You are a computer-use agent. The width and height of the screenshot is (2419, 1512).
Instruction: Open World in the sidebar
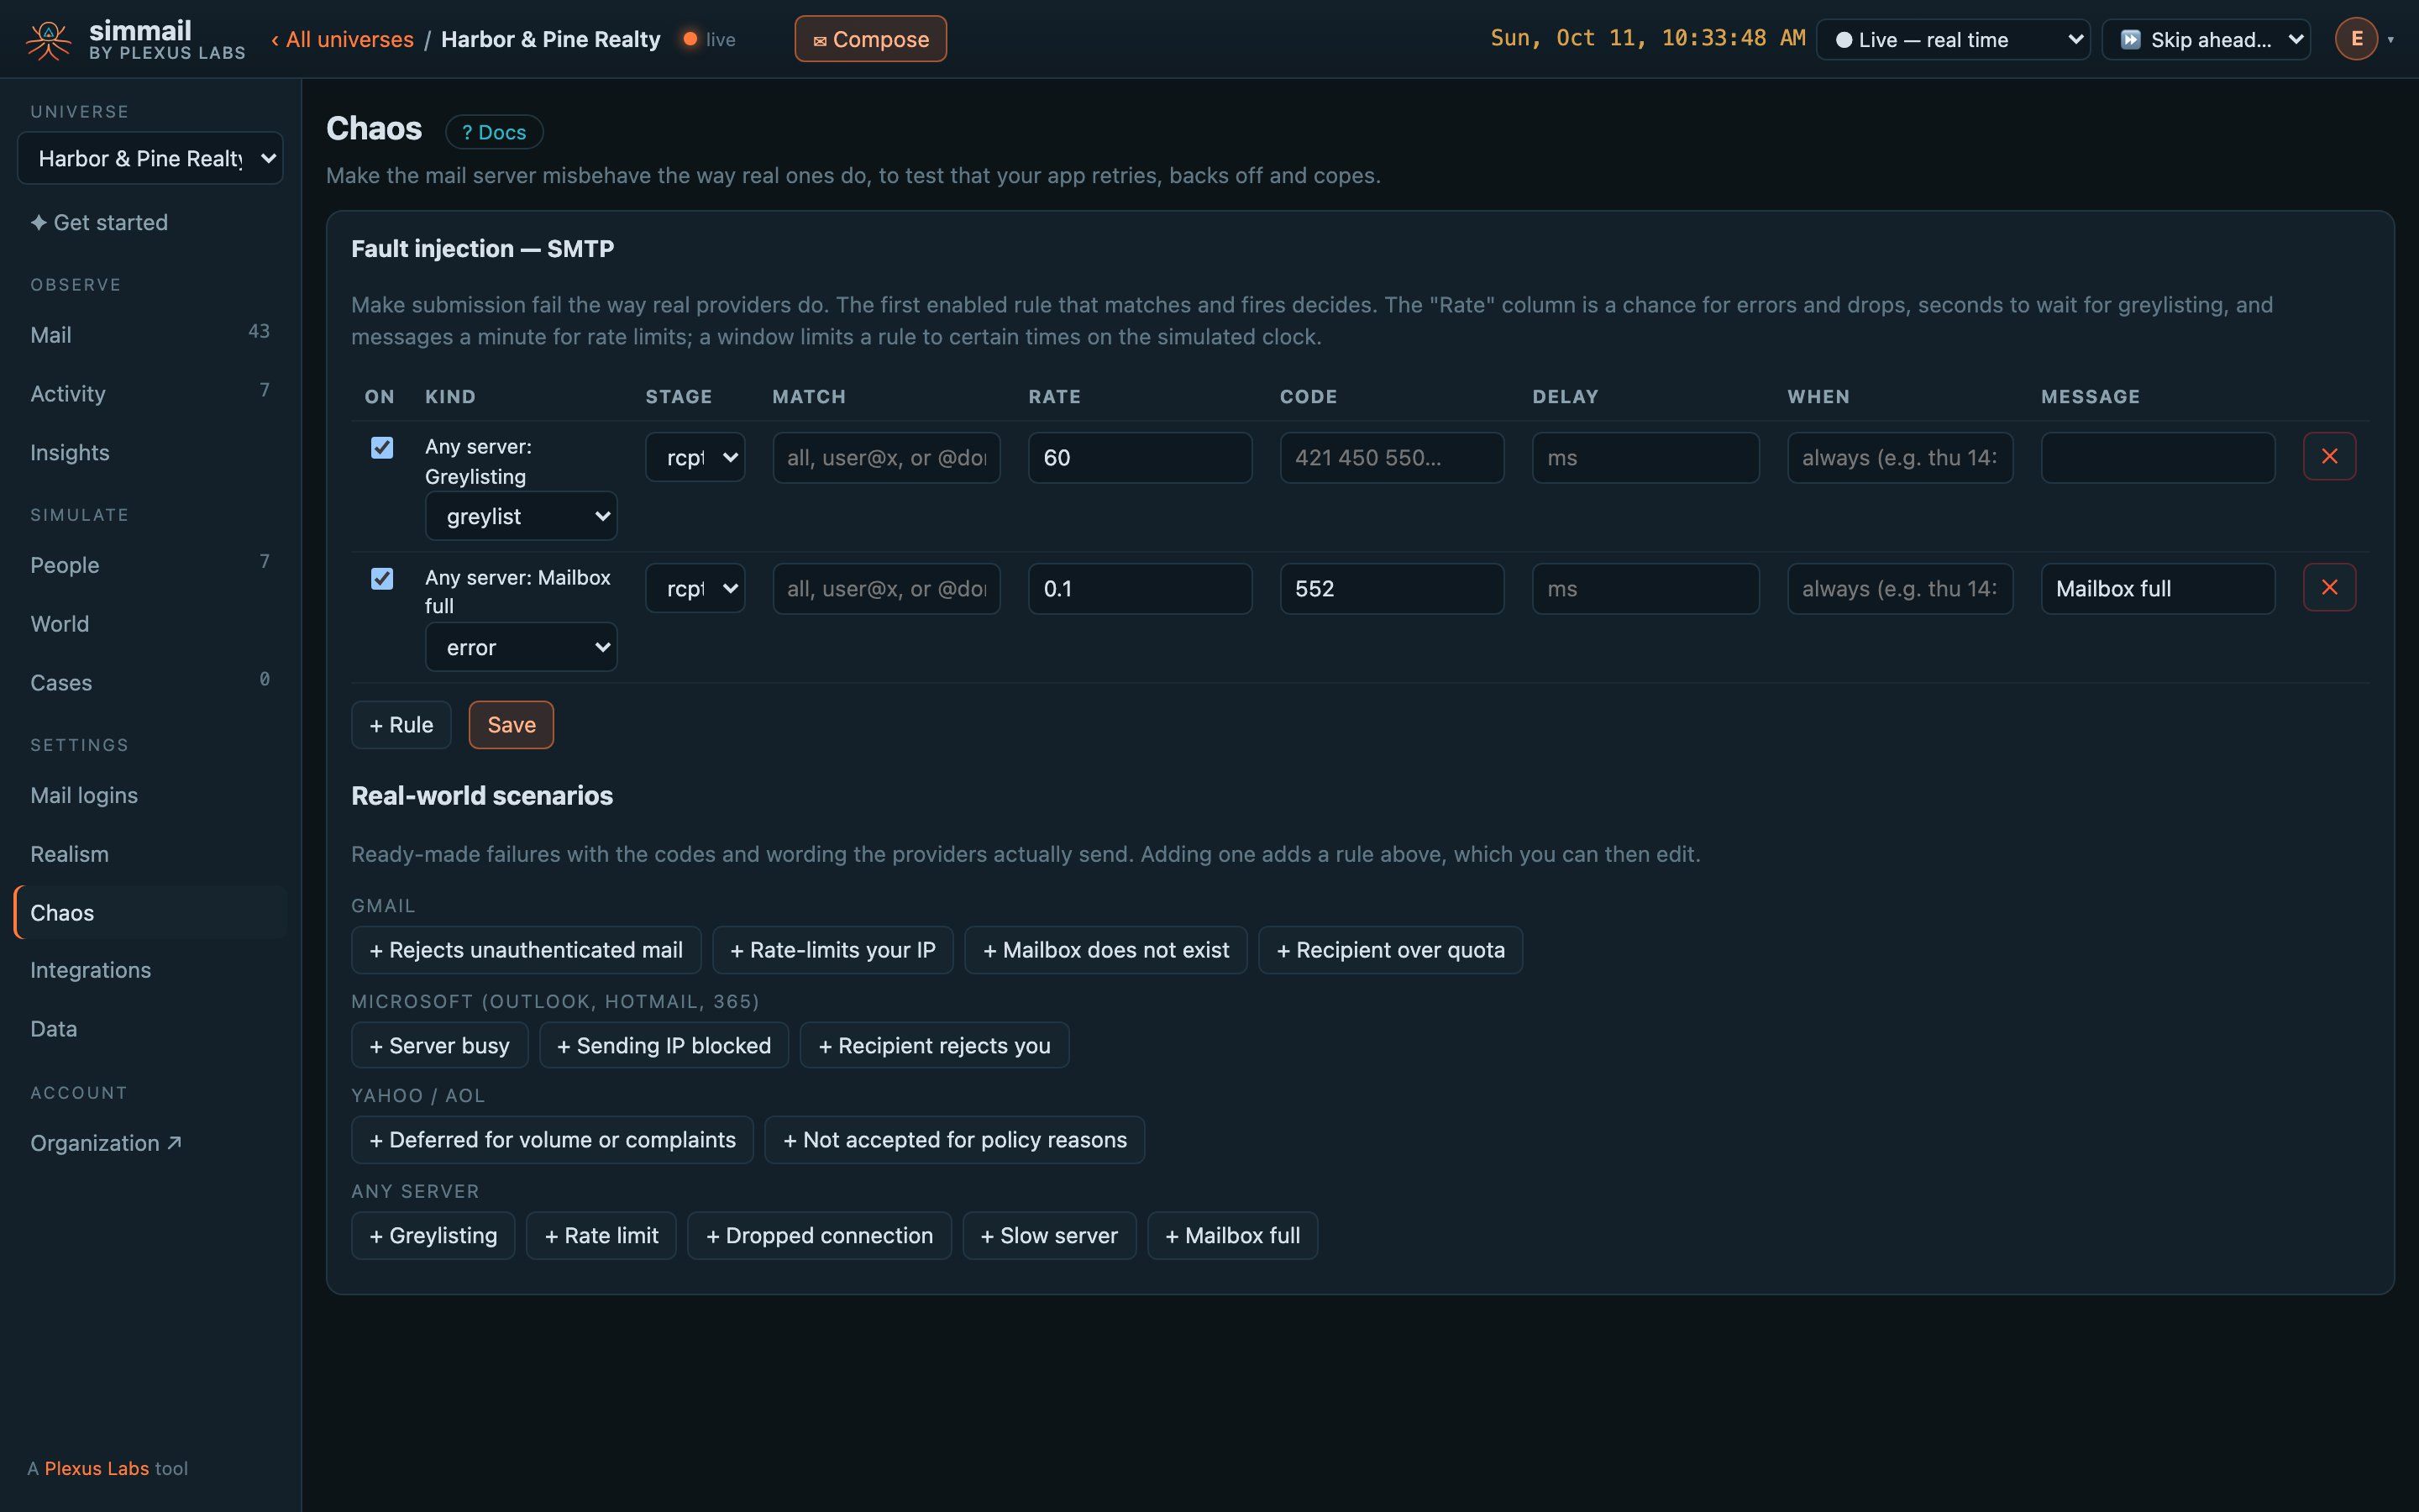[x=150, y=624]
